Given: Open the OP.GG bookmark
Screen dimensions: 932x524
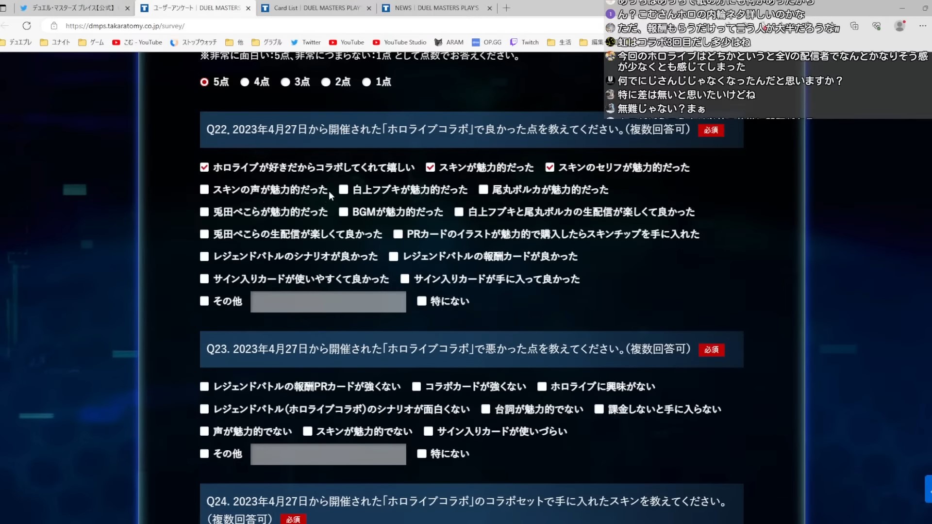Looking at the screenshot, I should [x=487, y=42].
